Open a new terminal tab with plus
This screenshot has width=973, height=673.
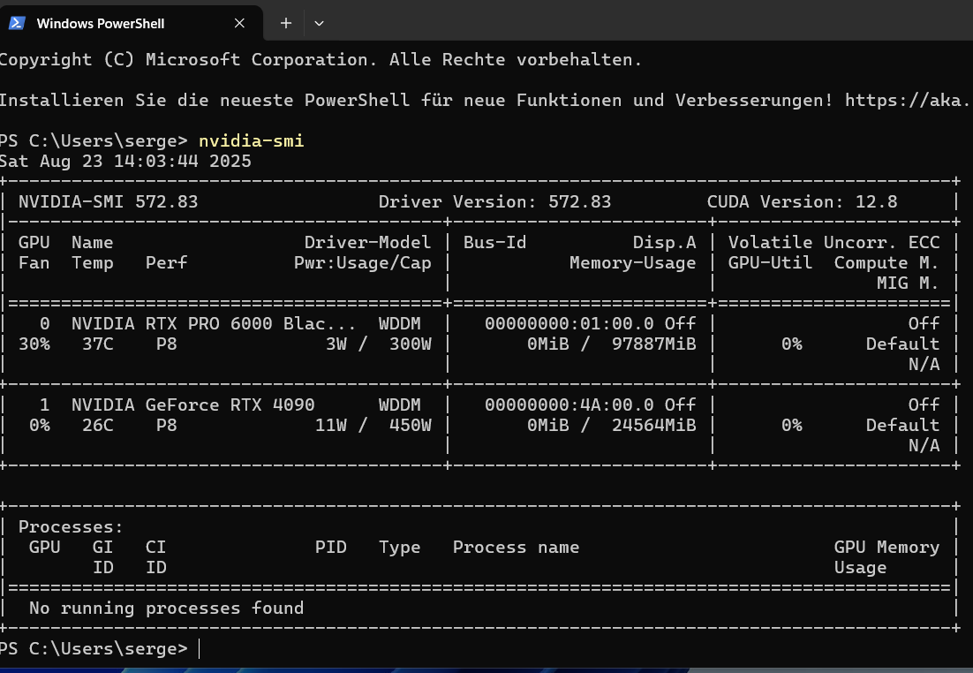285,24
